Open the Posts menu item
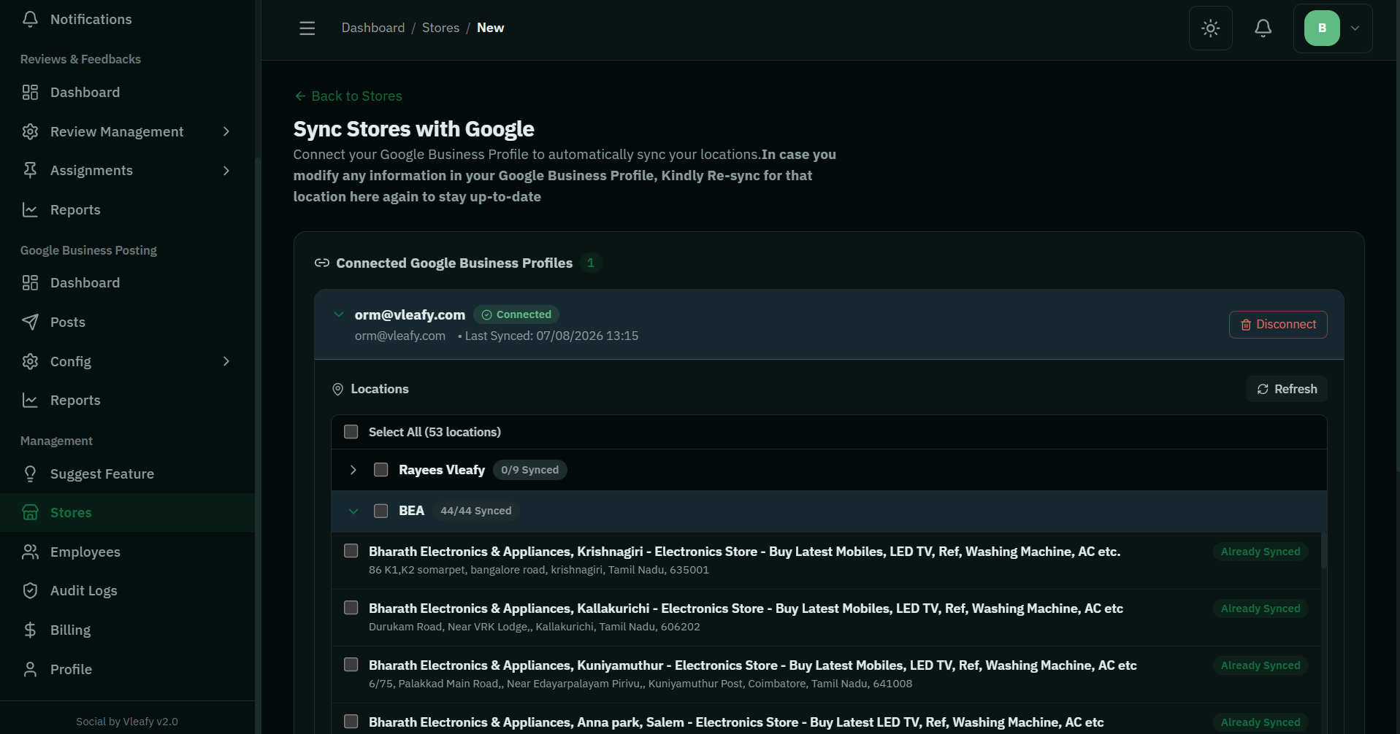This screenshot has height=734, width=1400. coord(127,322)
